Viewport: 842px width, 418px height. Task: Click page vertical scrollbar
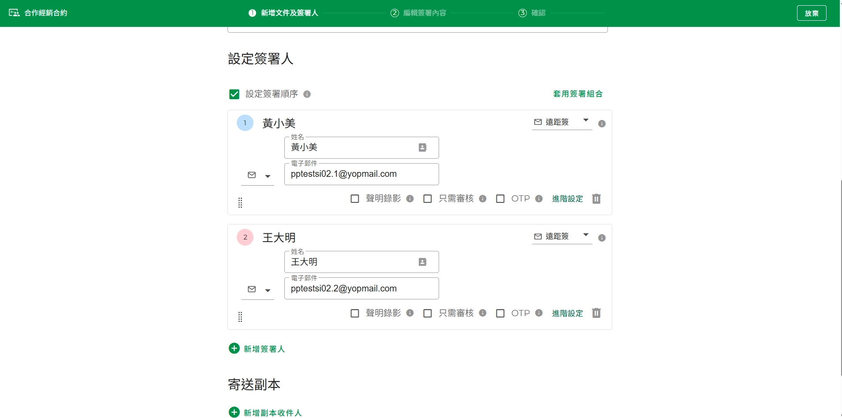[841, 278]
